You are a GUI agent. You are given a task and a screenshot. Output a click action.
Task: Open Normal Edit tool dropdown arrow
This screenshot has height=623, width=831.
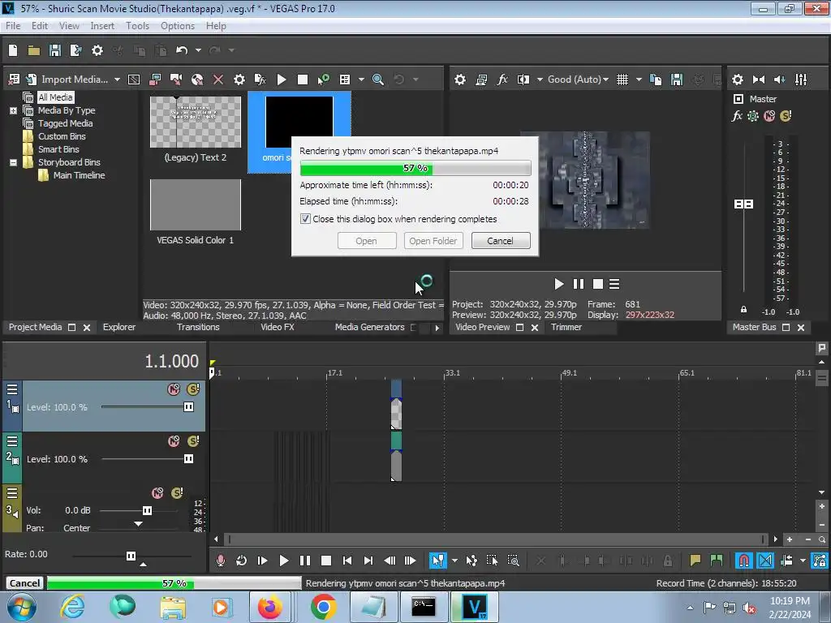point(454,561)
